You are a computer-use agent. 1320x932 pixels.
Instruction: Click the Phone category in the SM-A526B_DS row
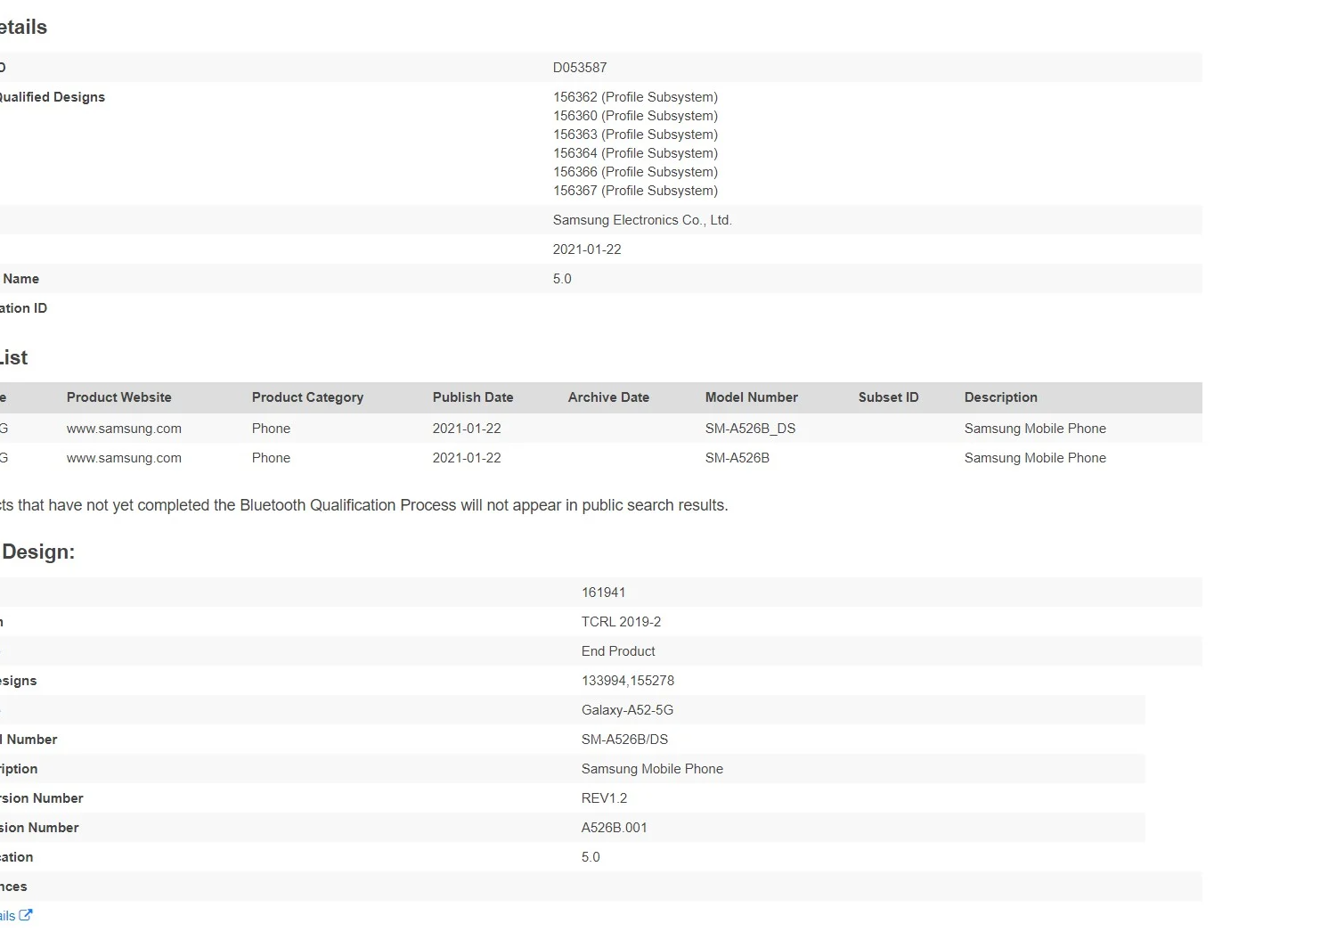point(271,429)
